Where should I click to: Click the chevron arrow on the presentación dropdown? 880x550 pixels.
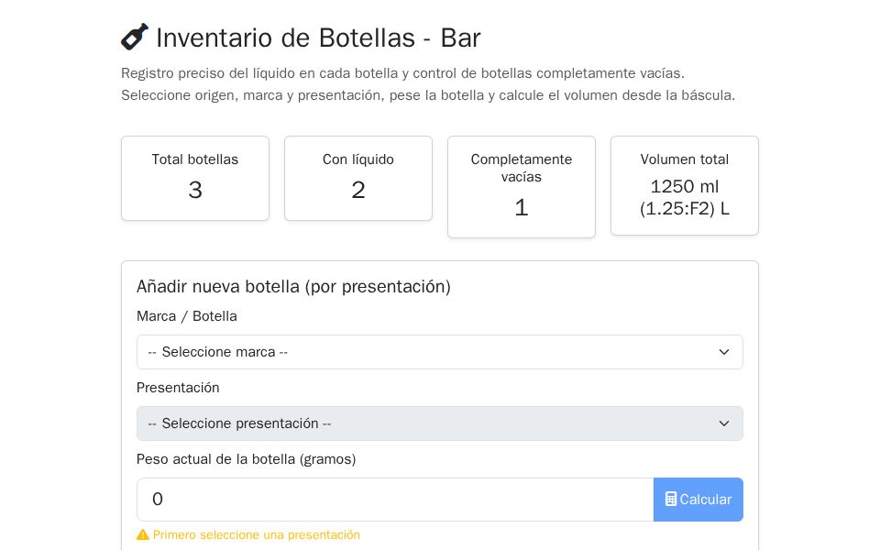pos(724,423)
